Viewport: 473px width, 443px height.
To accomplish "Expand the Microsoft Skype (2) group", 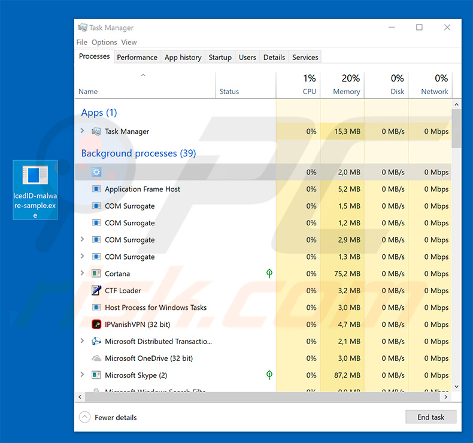I will pos(82,375).
